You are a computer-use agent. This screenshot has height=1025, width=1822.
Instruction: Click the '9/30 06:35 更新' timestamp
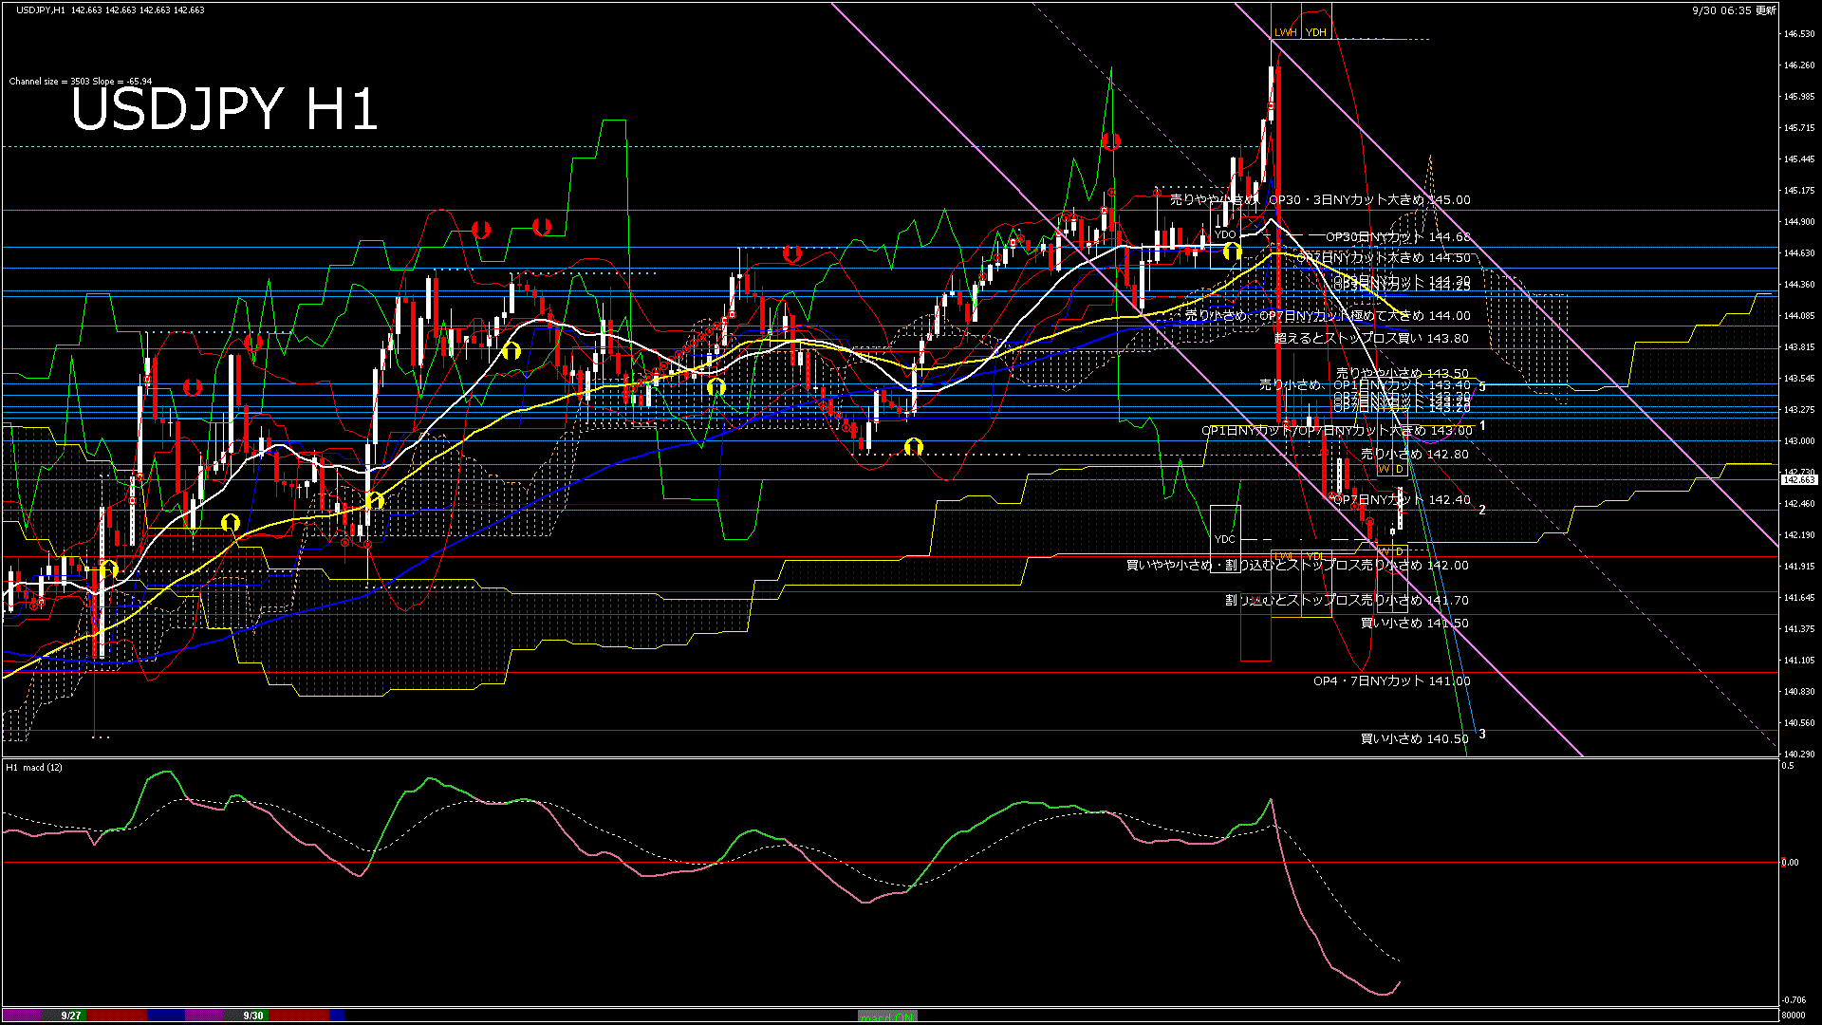click(x=1734, y=10)
